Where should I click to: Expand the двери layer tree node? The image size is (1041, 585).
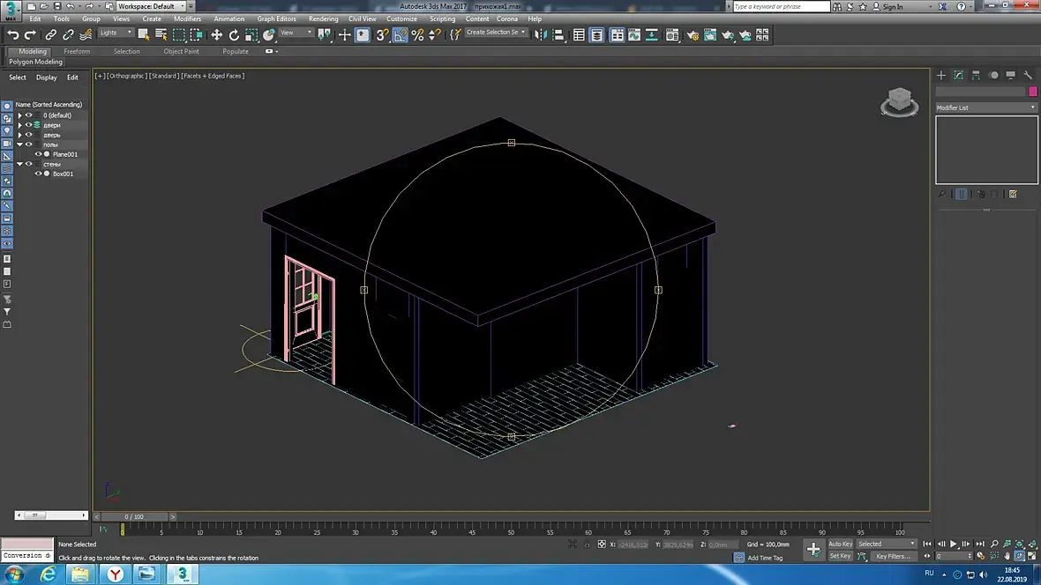coord(20,125)
